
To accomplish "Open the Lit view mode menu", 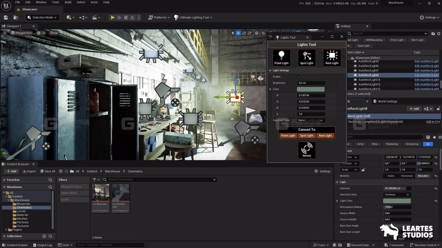I will pos(41,33).
